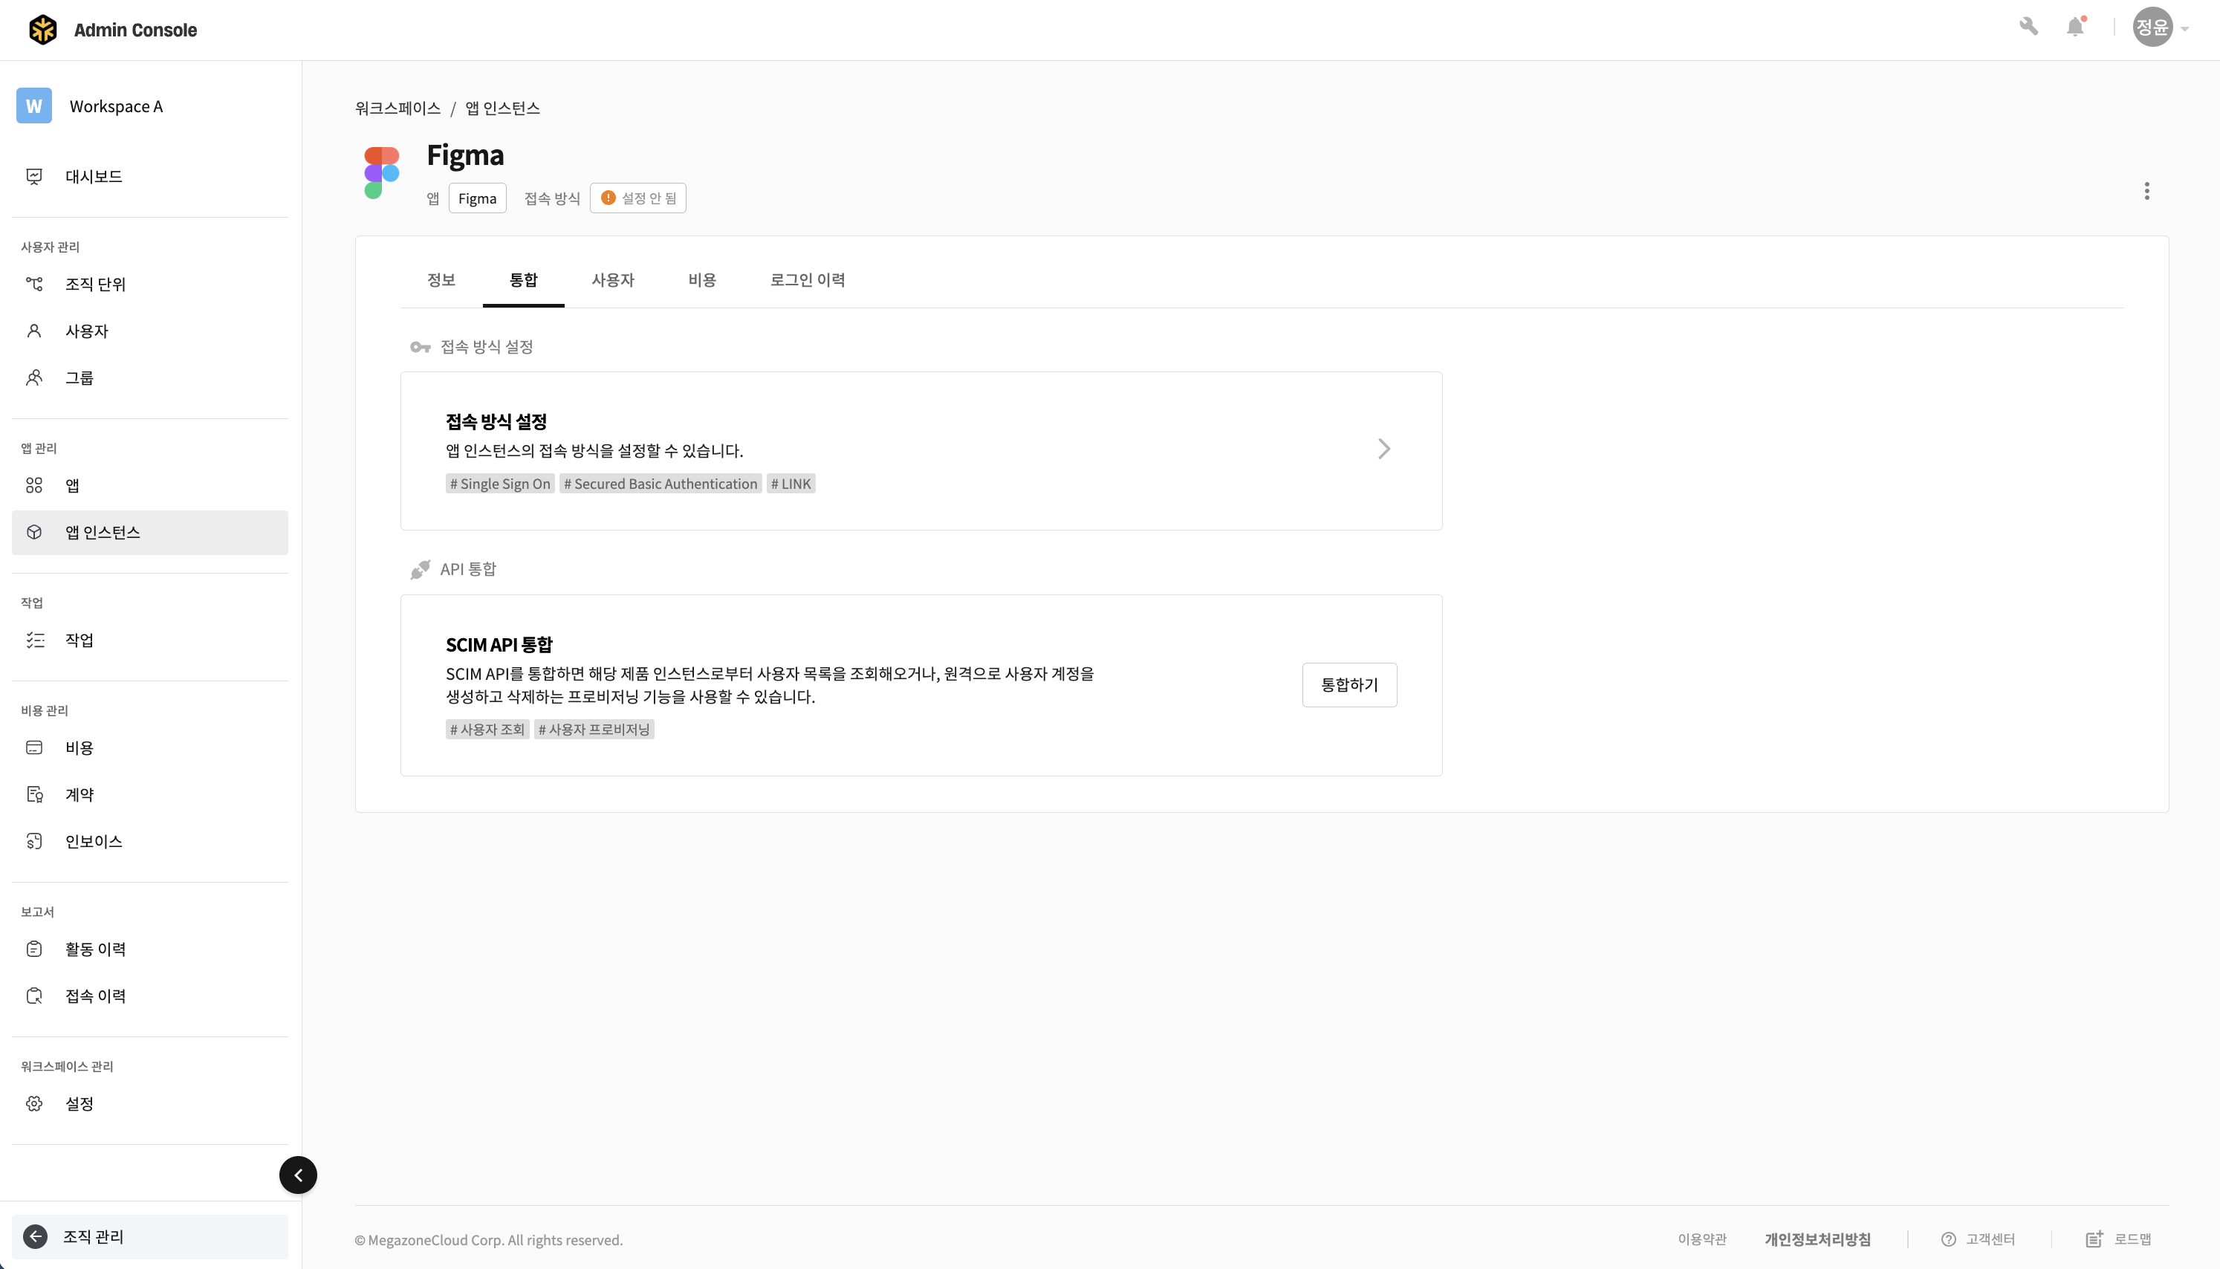This screenshot has height=1269, width=2220.
Task: Click the 설정 안 됨 status badge
Action: coord(637,198)
